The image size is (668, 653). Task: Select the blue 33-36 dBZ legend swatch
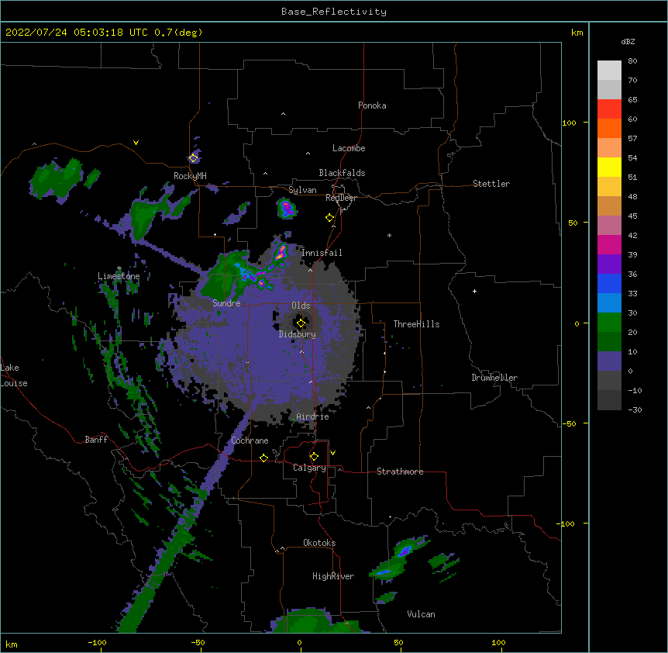coord(609,283)
